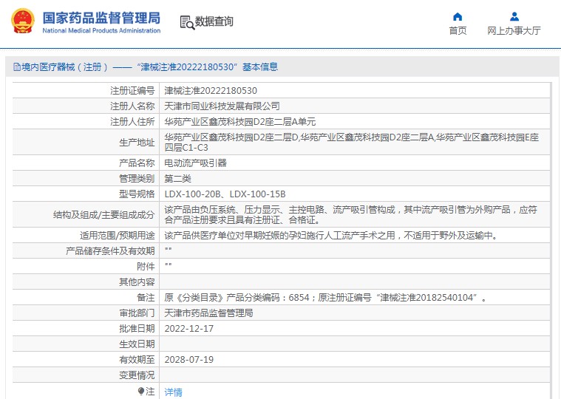The height and width of the screenshot is (399, 561).
Task: Click the user icon for 网上办事大厅
Action: 514,16
